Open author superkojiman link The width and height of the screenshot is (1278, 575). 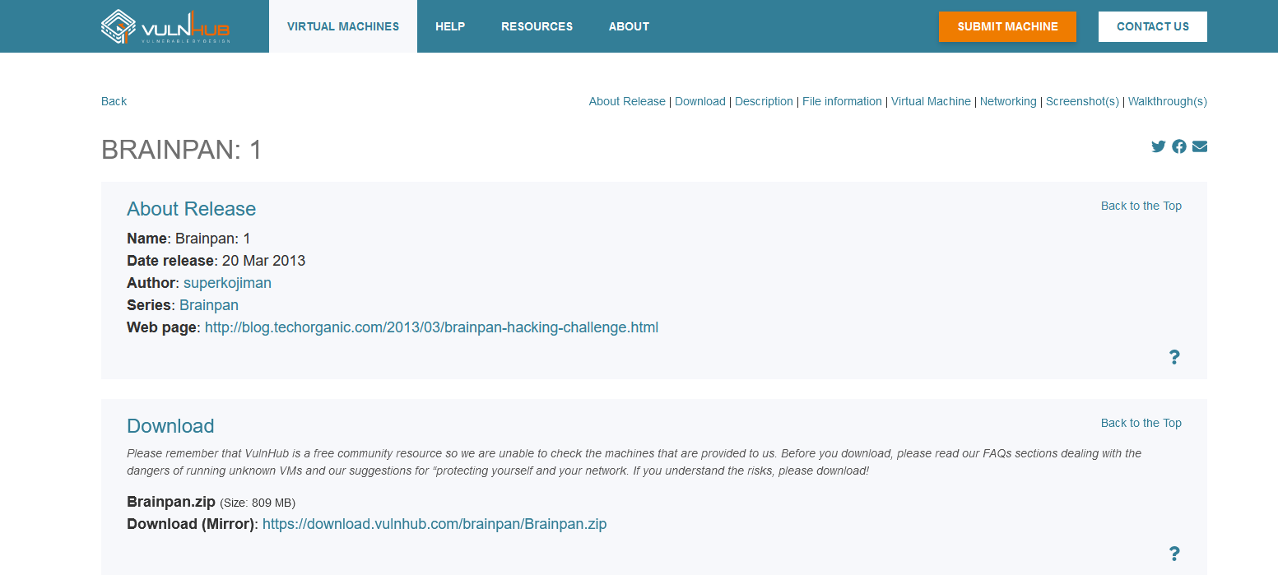227,283
